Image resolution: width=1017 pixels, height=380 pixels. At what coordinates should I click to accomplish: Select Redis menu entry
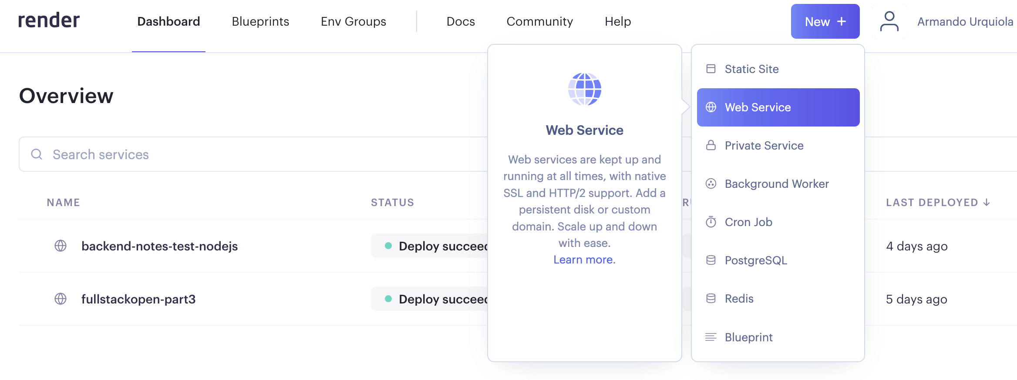778,299
